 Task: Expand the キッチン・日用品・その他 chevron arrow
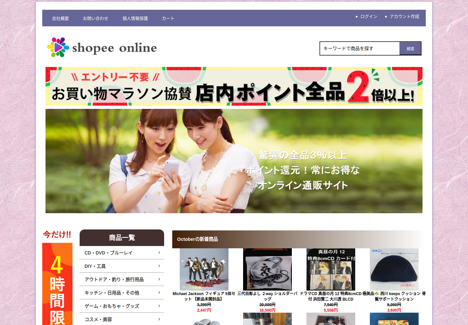tap(159, 292)
